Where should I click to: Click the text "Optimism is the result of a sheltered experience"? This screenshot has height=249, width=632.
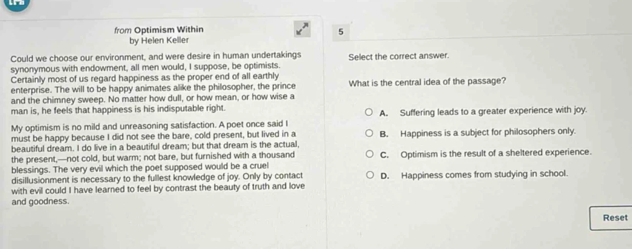(495, 153)
